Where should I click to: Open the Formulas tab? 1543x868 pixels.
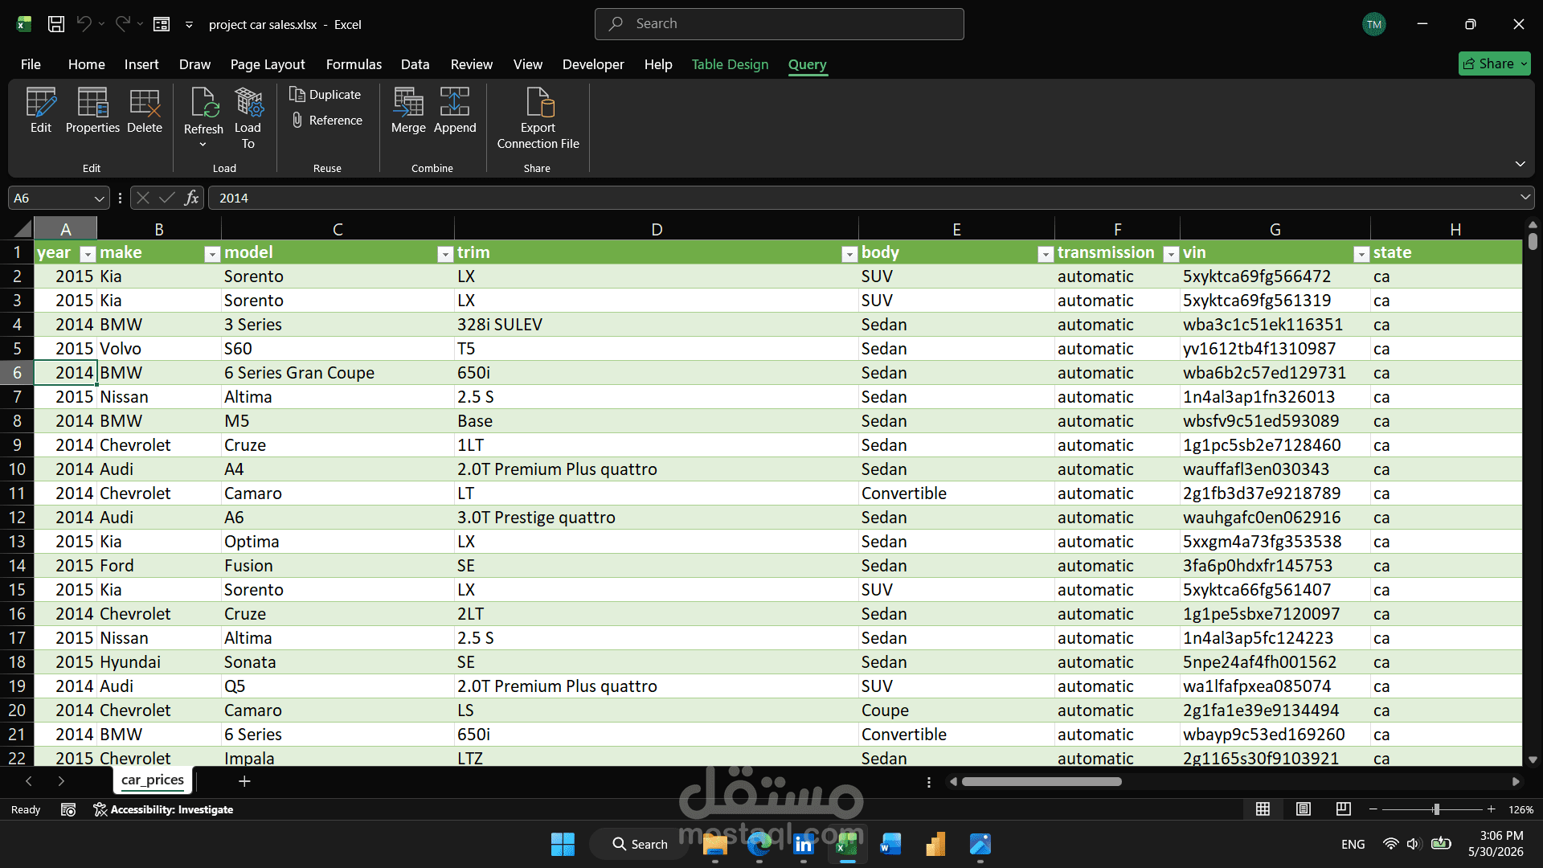point(354,64)
